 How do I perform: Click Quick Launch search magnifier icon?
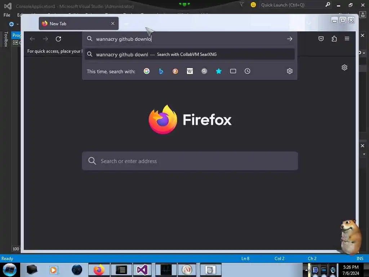[328, 5]
